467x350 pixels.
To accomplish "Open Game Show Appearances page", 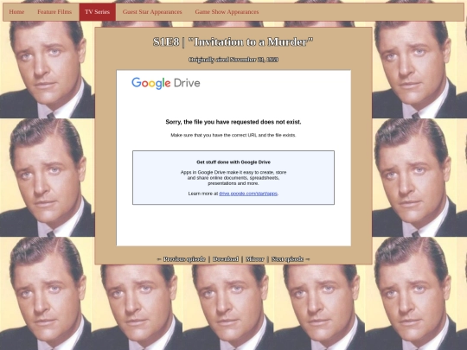I will coord(227,12).
